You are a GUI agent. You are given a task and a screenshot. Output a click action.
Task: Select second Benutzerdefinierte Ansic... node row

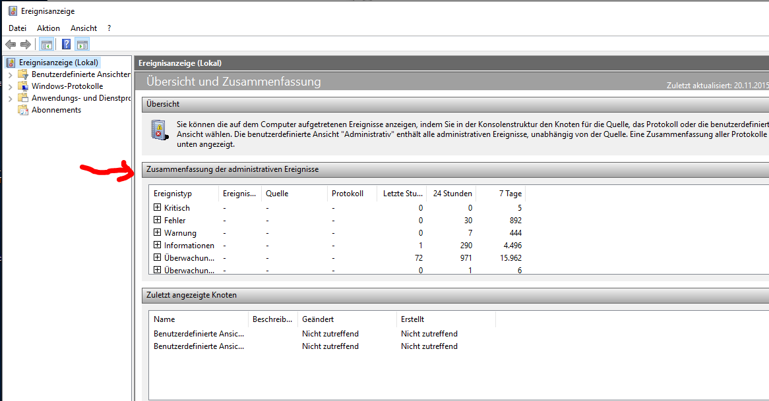pyautogui.click(x=323, y=346)
